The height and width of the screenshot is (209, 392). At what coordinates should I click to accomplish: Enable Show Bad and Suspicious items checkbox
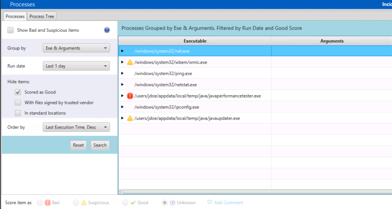tap(10, 30)
